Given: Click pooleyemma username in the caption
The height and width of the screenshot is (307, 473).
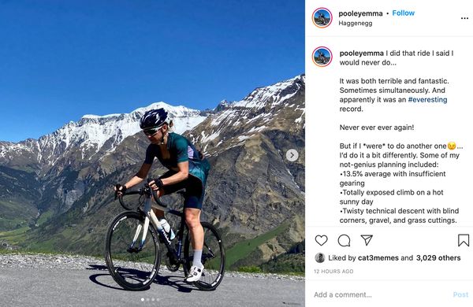Looking at the screenshot, I should (x=361, y=54).
